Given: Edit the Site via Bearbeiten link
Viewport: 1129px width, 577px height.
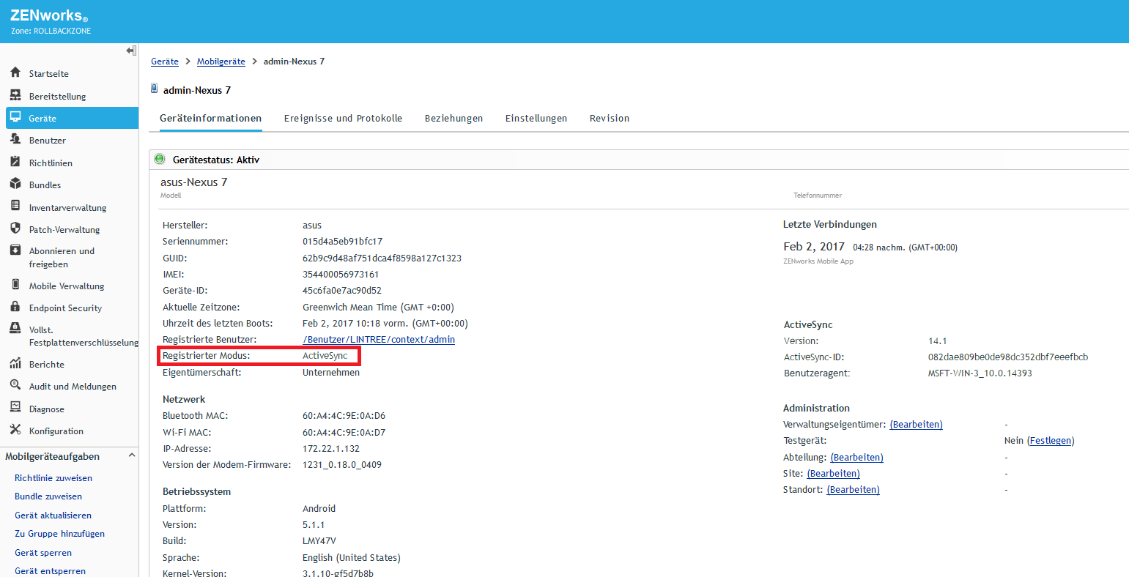Looking at the screenshot, I should [x=833, y=473].
